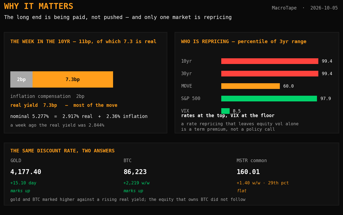Click the nominal 5.277% breakdown equation

coord(79,117)
